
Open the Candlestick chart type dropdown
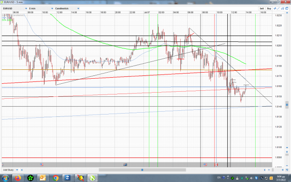(67, 8)
